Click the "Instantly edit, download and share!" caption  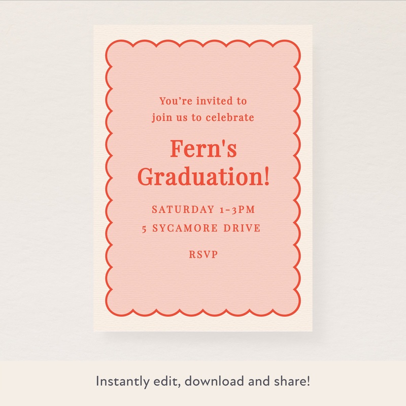click(203, 381)
